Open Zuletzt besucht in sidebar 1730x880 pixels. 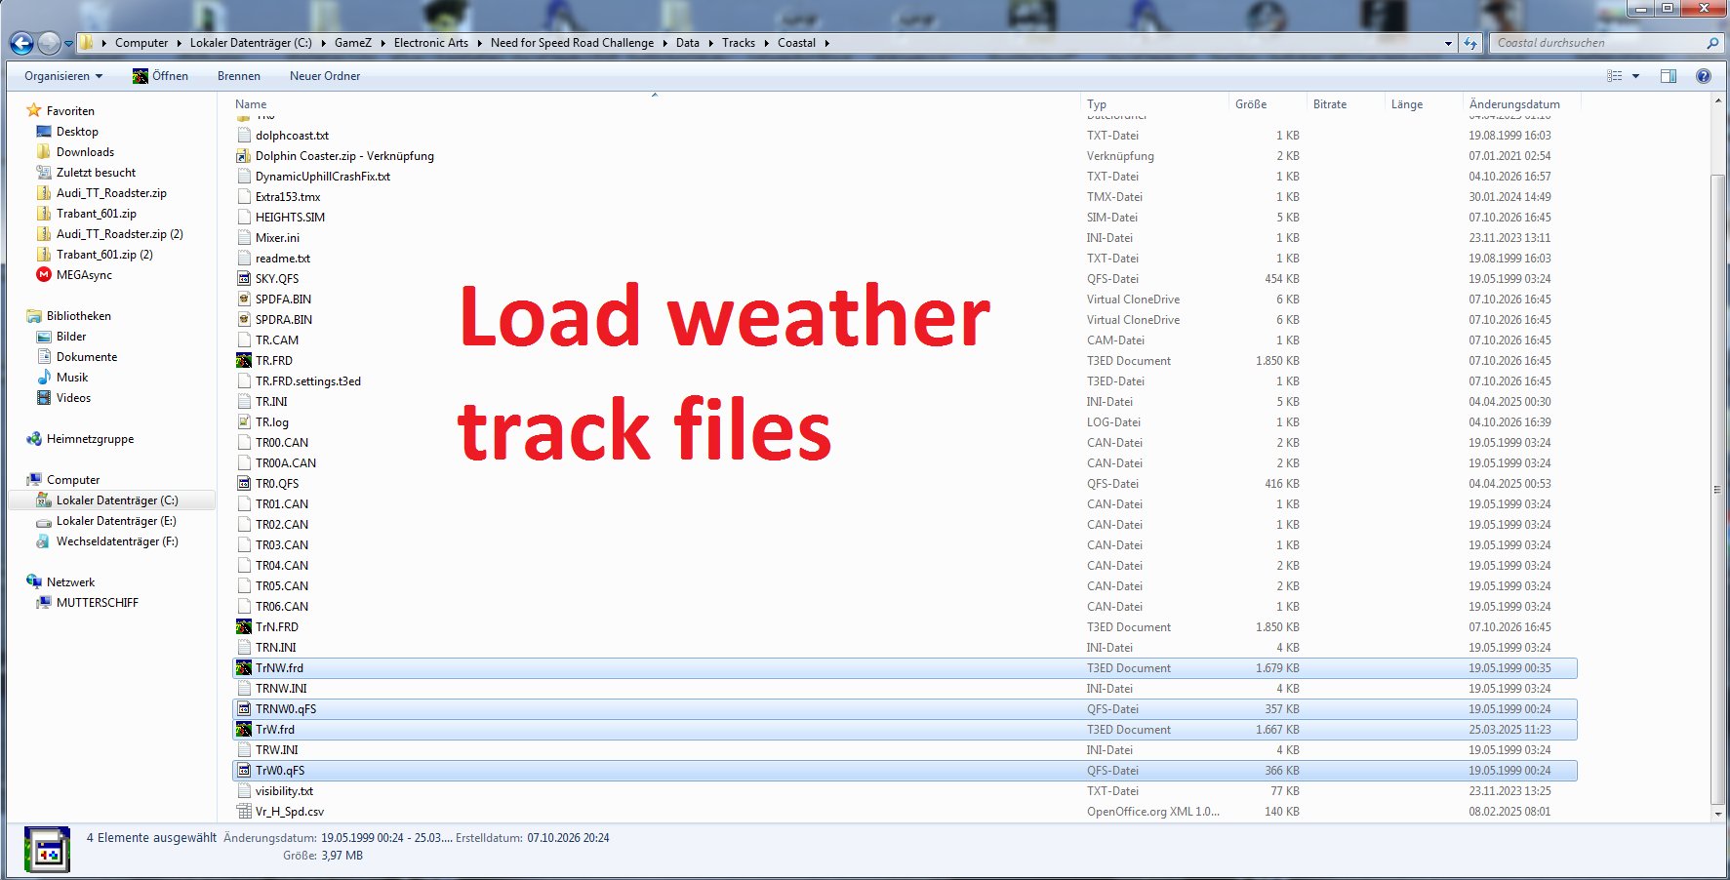[96, 173]
